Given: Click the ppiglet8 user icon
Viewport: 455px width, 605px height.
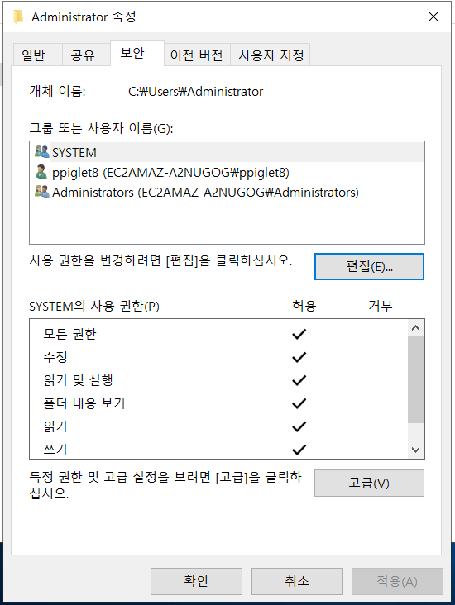Looking at the screenshot, I should coord(41,172).
